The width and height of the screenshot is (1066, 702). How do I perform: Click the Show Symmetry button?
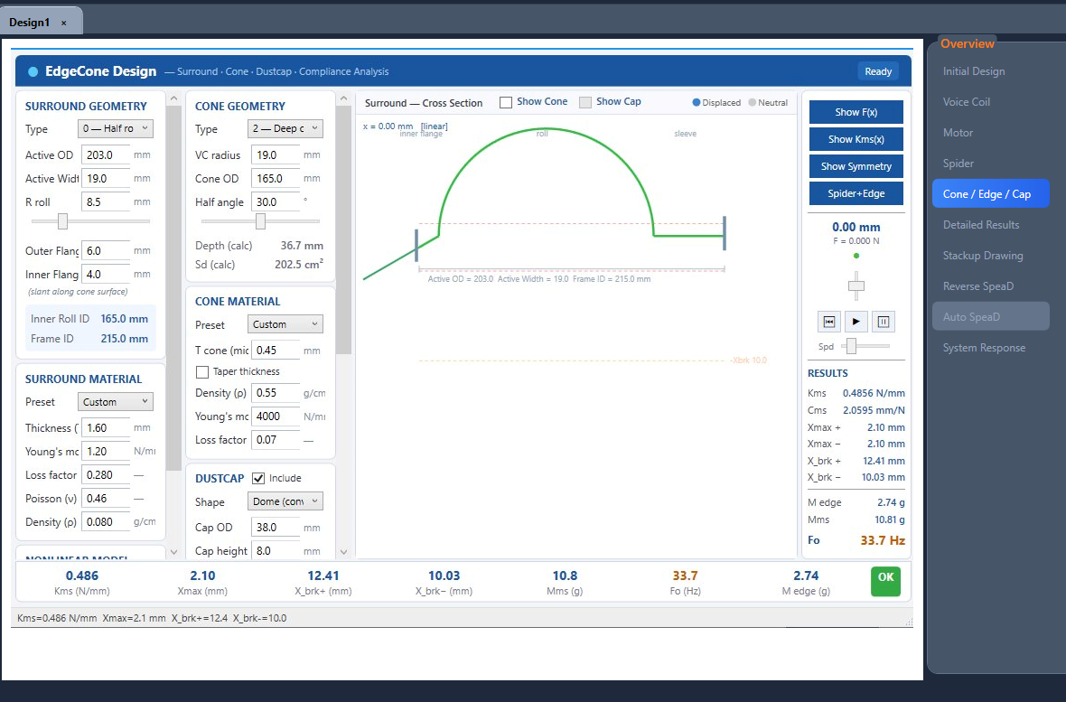(x=856, y=166)
